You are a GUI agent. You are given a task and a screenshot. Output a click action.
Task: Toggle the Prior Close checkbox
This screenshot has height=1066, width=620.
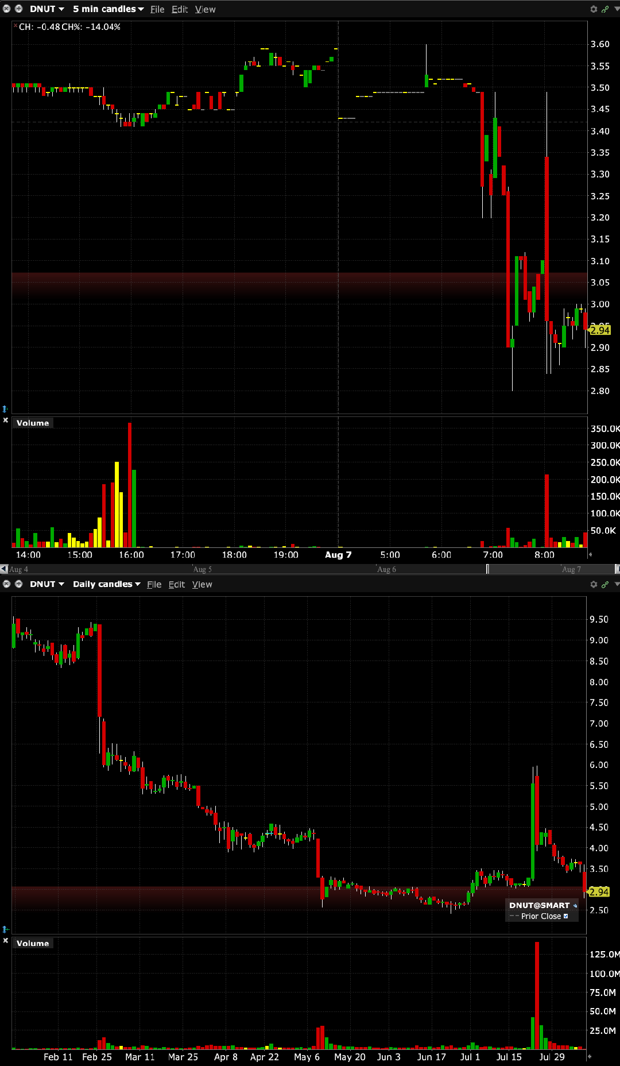click(566, 917)
